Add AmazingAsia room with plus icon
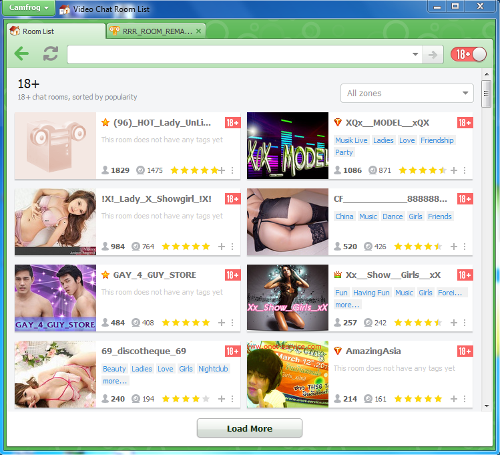This screenshot has height=455, width=500. tap(454, 399)
